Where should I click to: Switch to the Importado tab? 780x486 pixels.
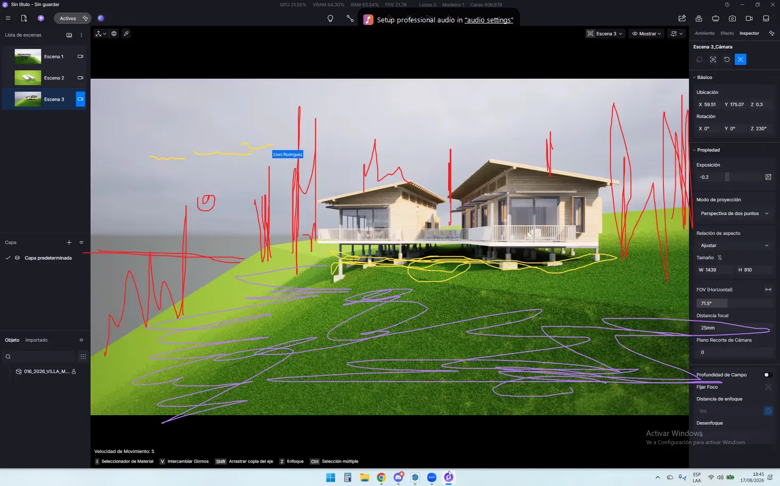click(36, 340)
